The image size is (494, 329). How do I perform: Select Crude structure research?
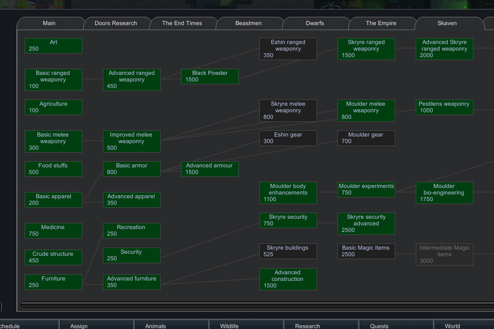[x=54, y=257]
